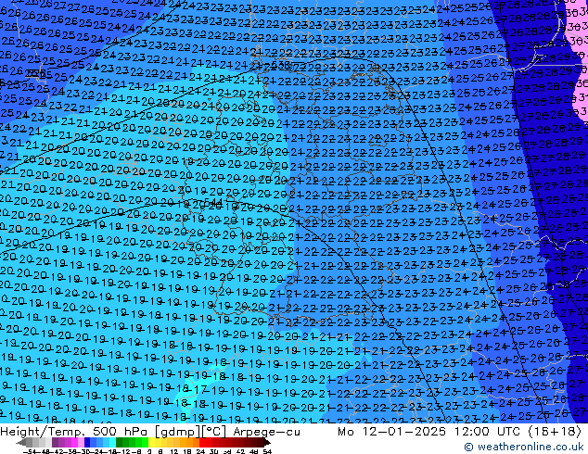Click the yellow swatch in the legend
588x454 pixels.
[151, 442]
